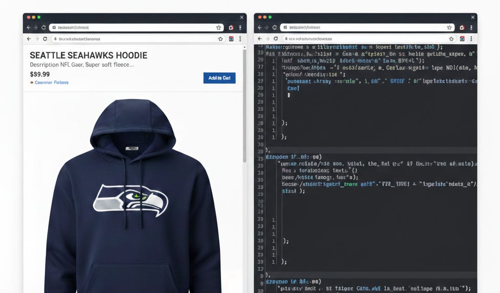Go back using hoodie window's second toolbar row arrow
The height and width of the screenshot is (293, 500).
[x=29, y=39]
